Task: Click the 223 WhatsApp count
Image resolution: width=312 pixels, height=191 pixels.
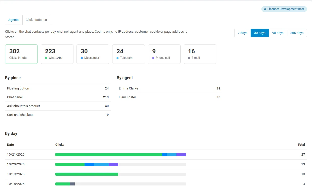Action: click(x=50, y=51)
